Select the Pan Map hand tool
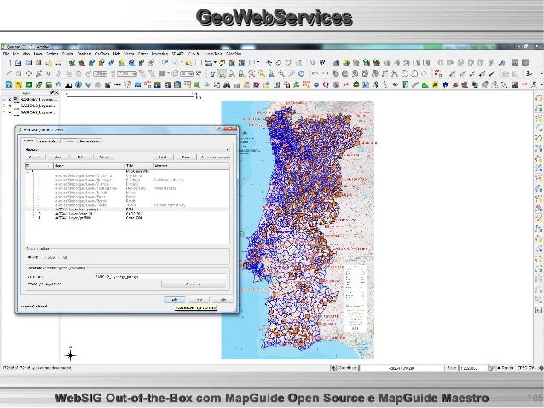The height and width of the screenshot is (408, 544). click(x=212, y=73)
